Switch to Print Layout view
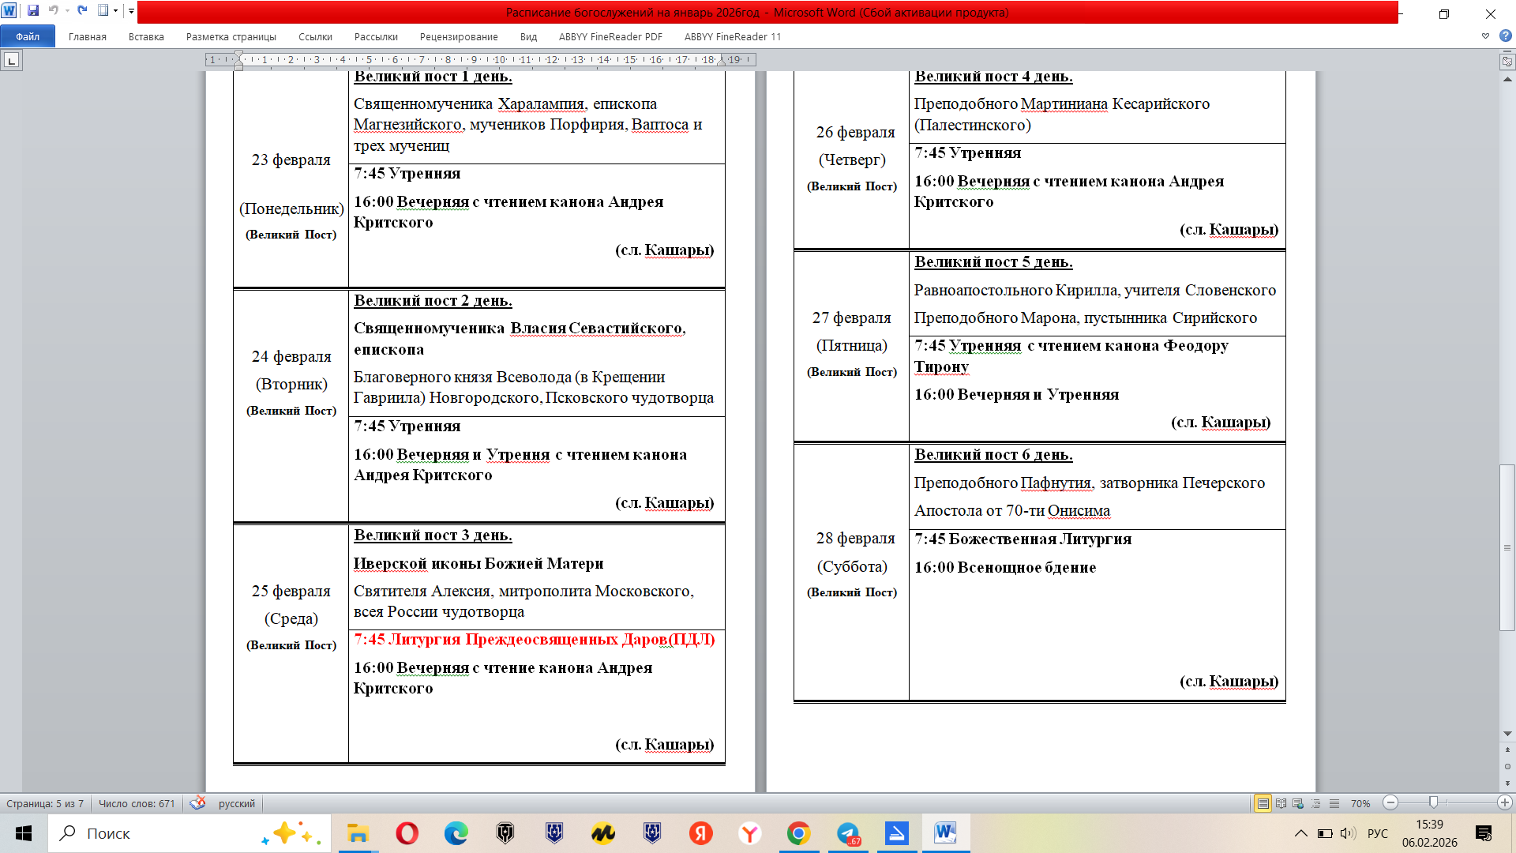 point(1263,803)
